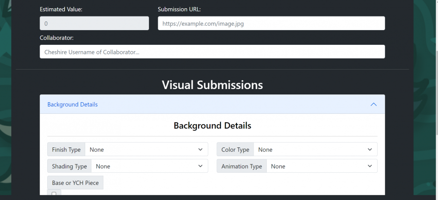Focus the Submission URL input field
438x200 pixels.
pyautogui.click(x=271, y=23)
